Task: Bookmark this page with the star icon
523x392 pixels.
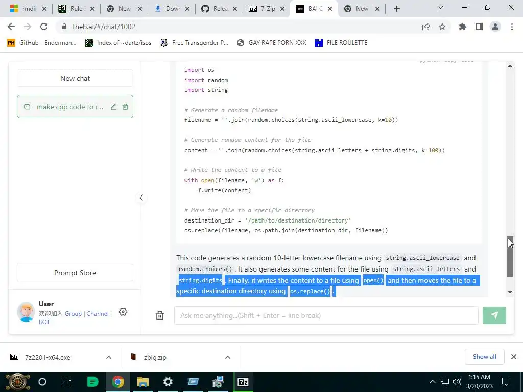Action: (442, 27)
